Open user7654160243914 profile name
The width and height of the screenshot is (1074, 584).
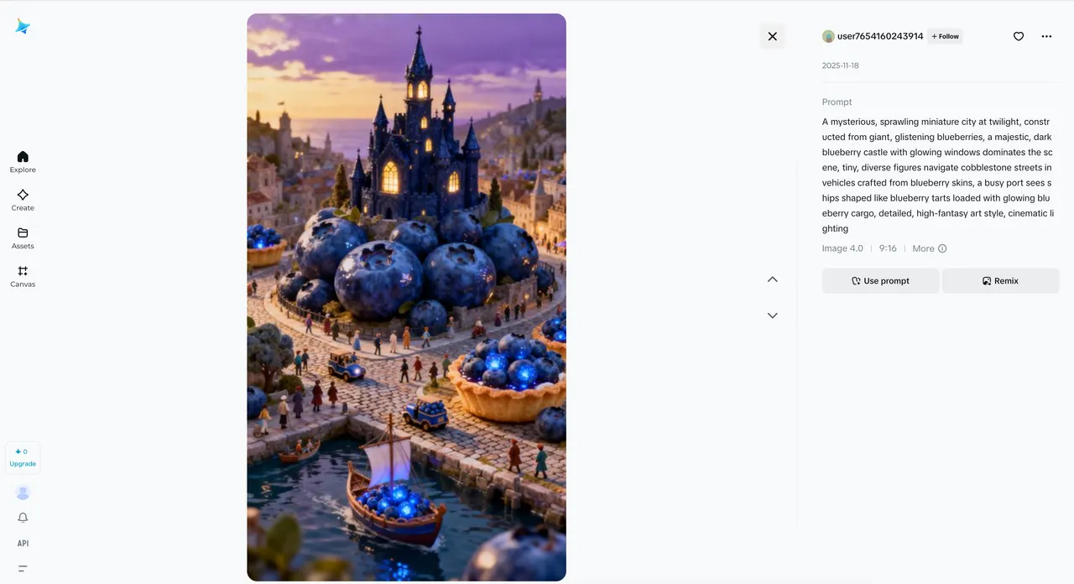[880, 36]
